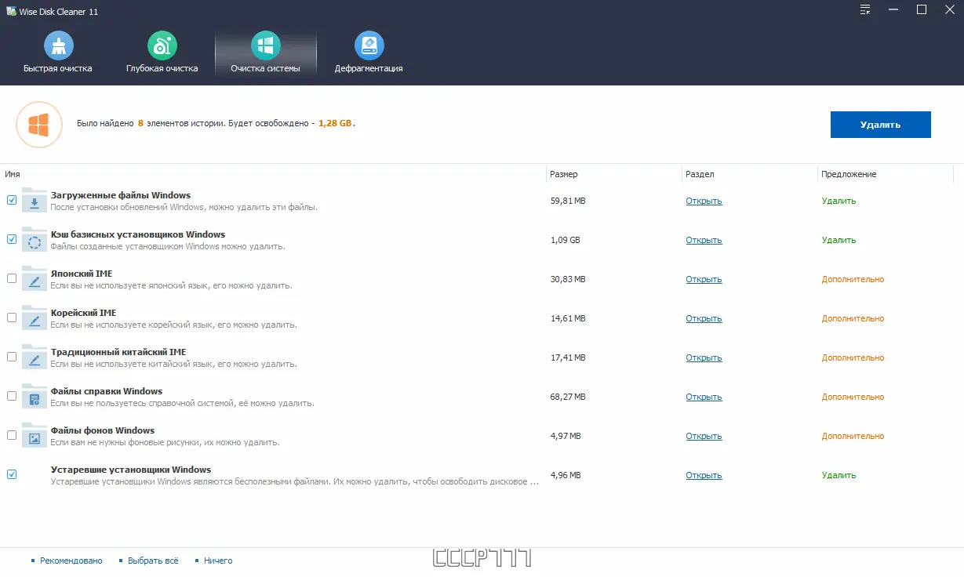Open location for Загруженные файлы Windows
964x577 pixels.
[x=704, y=201]
